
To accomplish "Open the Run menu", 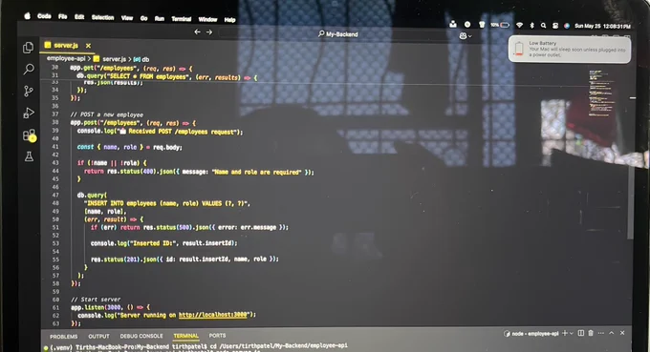I will [160, 19].
